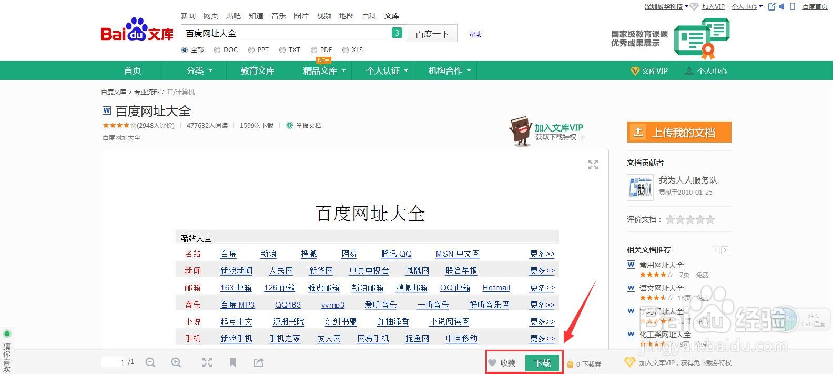The image size is (833, 374).
Task: Open the 文库VIP nav link
Action: [649, 71]
